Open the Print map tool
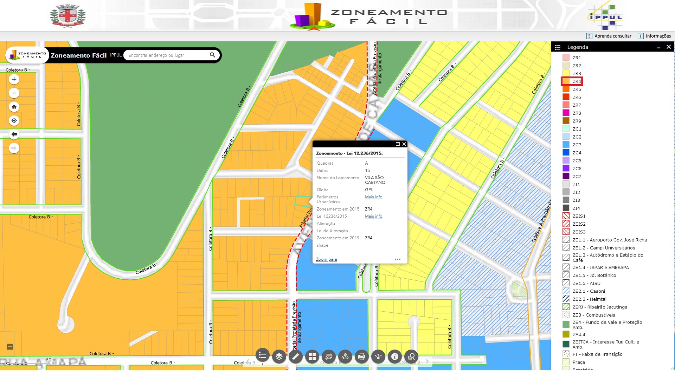675x372 pixels. pyautogui.click(x=362, y=357)
